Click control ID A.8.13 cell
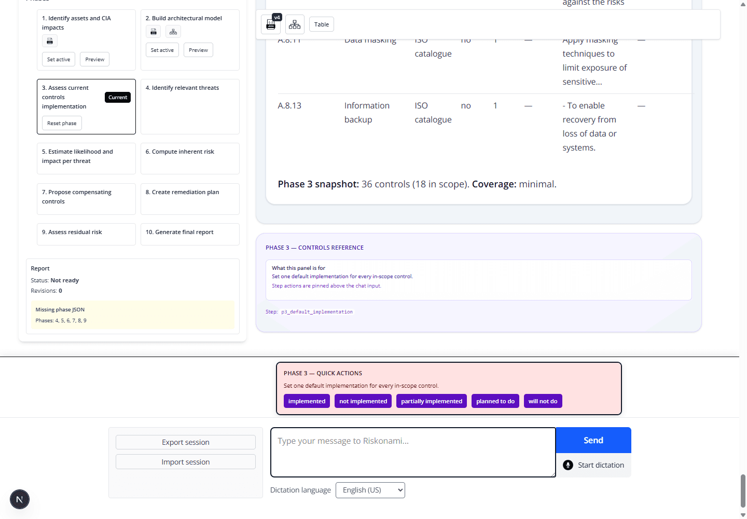The width and height of the screenshot is (747, 519). (x=289, y=105)
